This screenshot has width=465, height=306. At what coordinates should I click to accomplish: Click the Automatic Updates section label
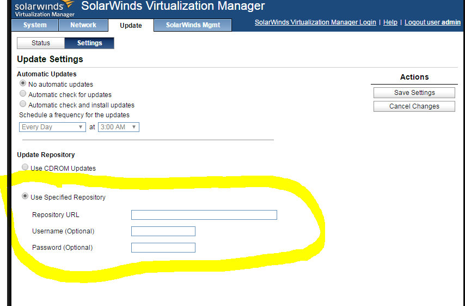(47, 74)
